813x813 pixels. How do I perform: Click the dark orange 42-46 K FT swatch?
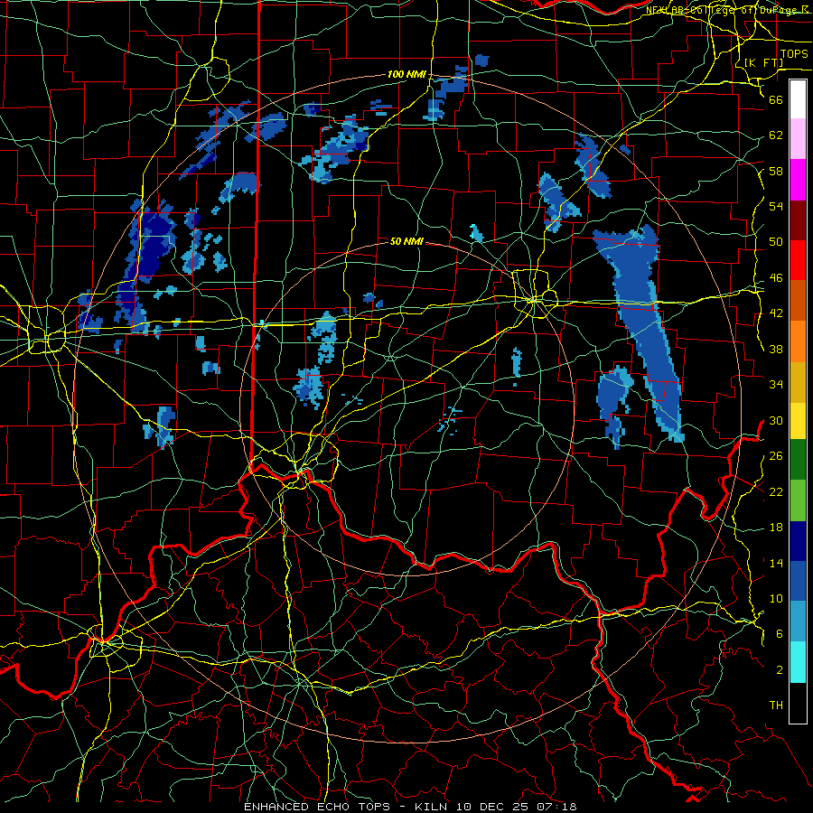(798, 301)
